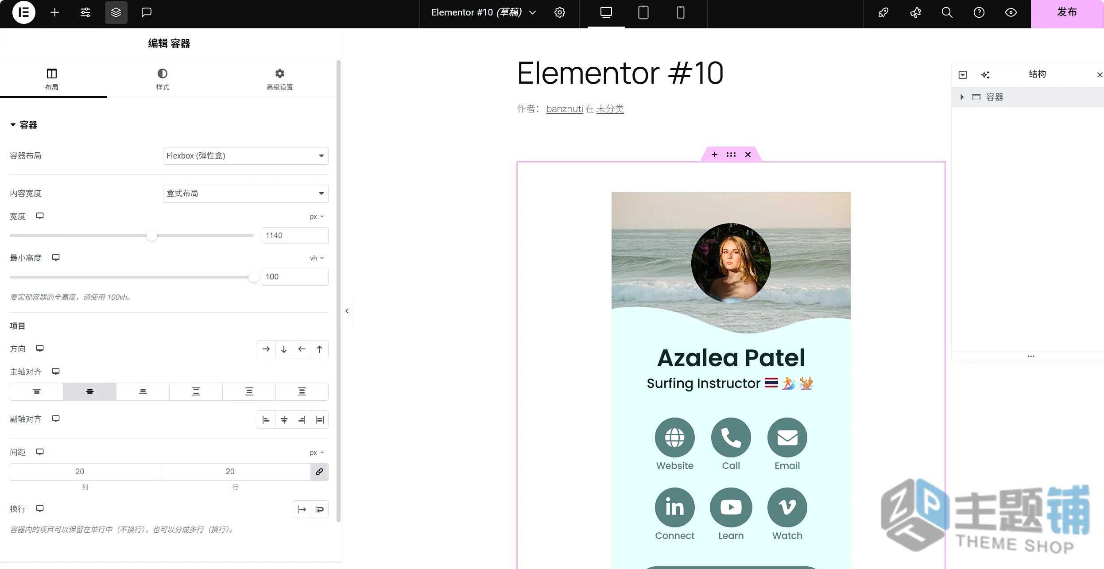The image size is (1104, 569).
Task: Click the Elementor logo button
Action: click(23, 12)
